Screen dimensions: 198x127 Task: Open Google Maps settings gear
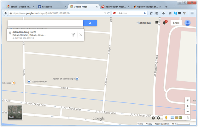pos(159,118)
